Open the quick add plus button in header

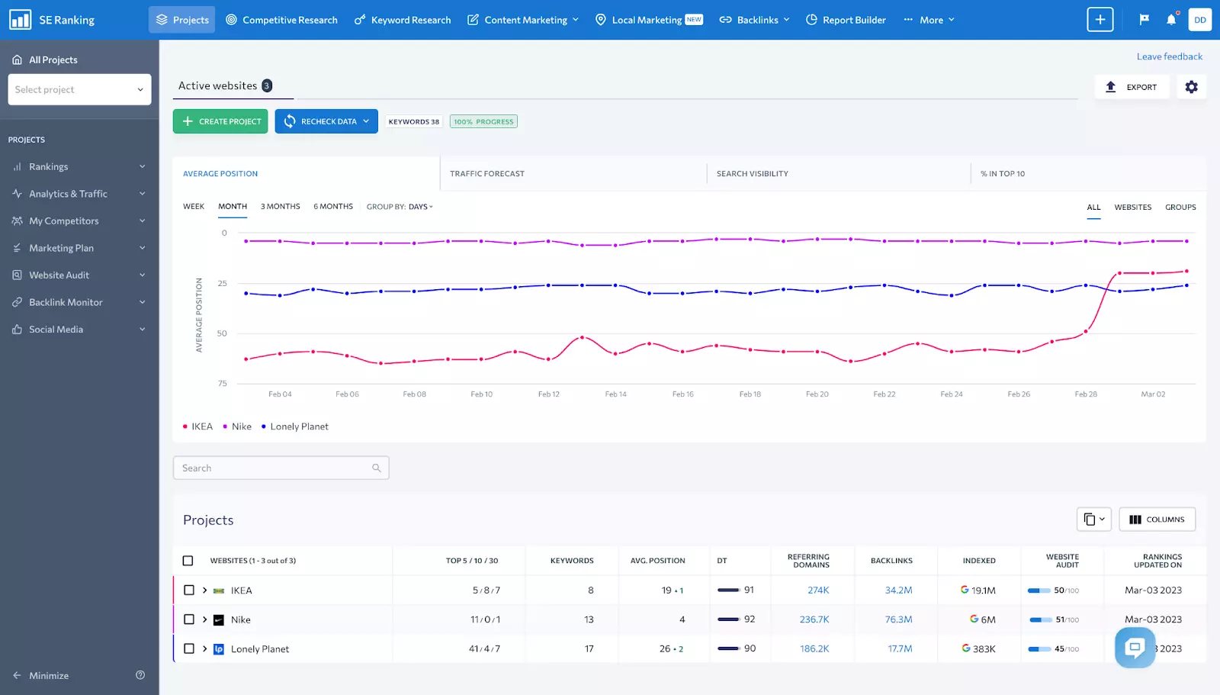coord(1100,20)
